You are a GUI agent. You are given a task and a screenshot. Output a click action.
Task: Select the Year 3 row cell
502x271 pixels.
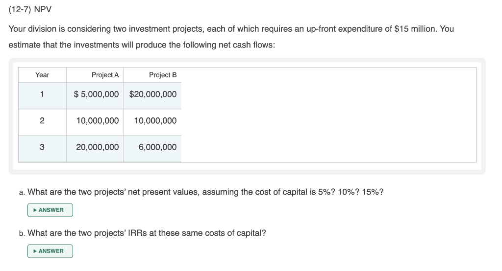42,147
